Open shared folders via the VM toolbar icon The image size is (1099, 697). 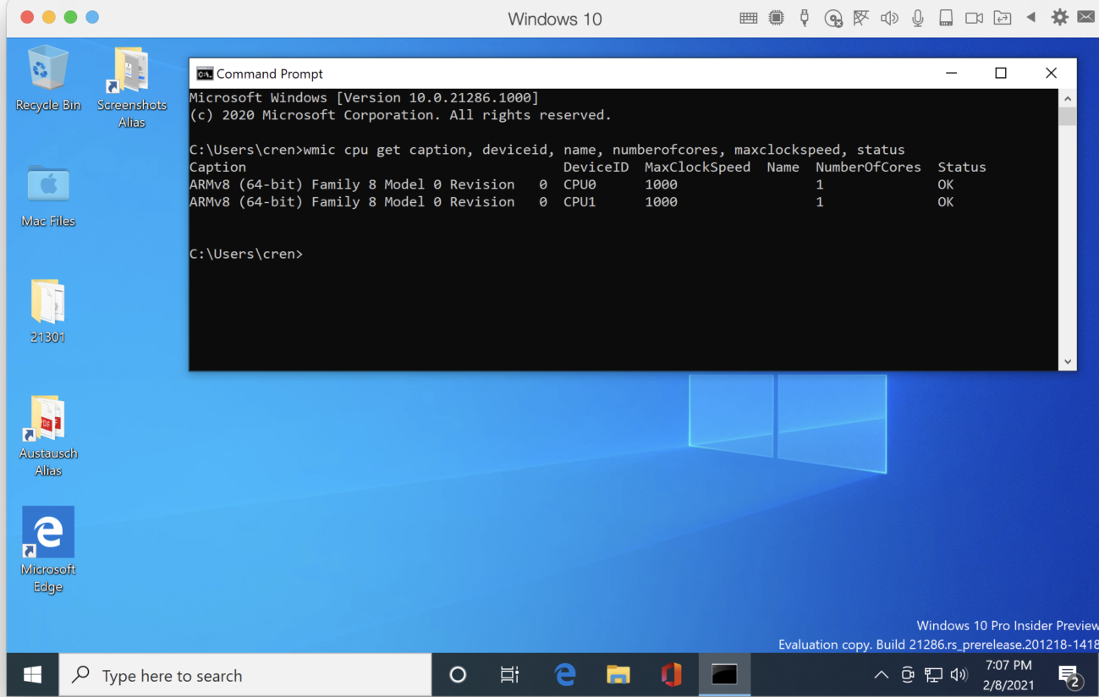1003,17
